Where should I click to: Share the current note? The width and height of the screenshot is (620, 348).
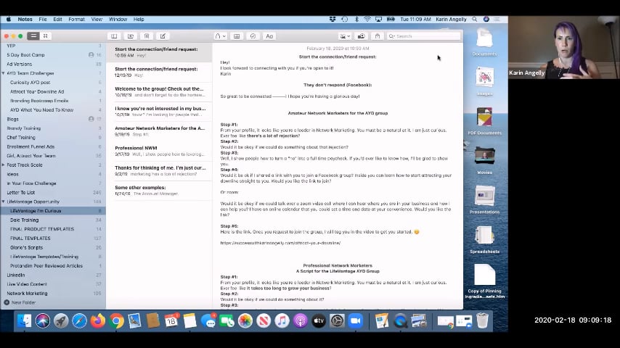[x=378, y=36]
